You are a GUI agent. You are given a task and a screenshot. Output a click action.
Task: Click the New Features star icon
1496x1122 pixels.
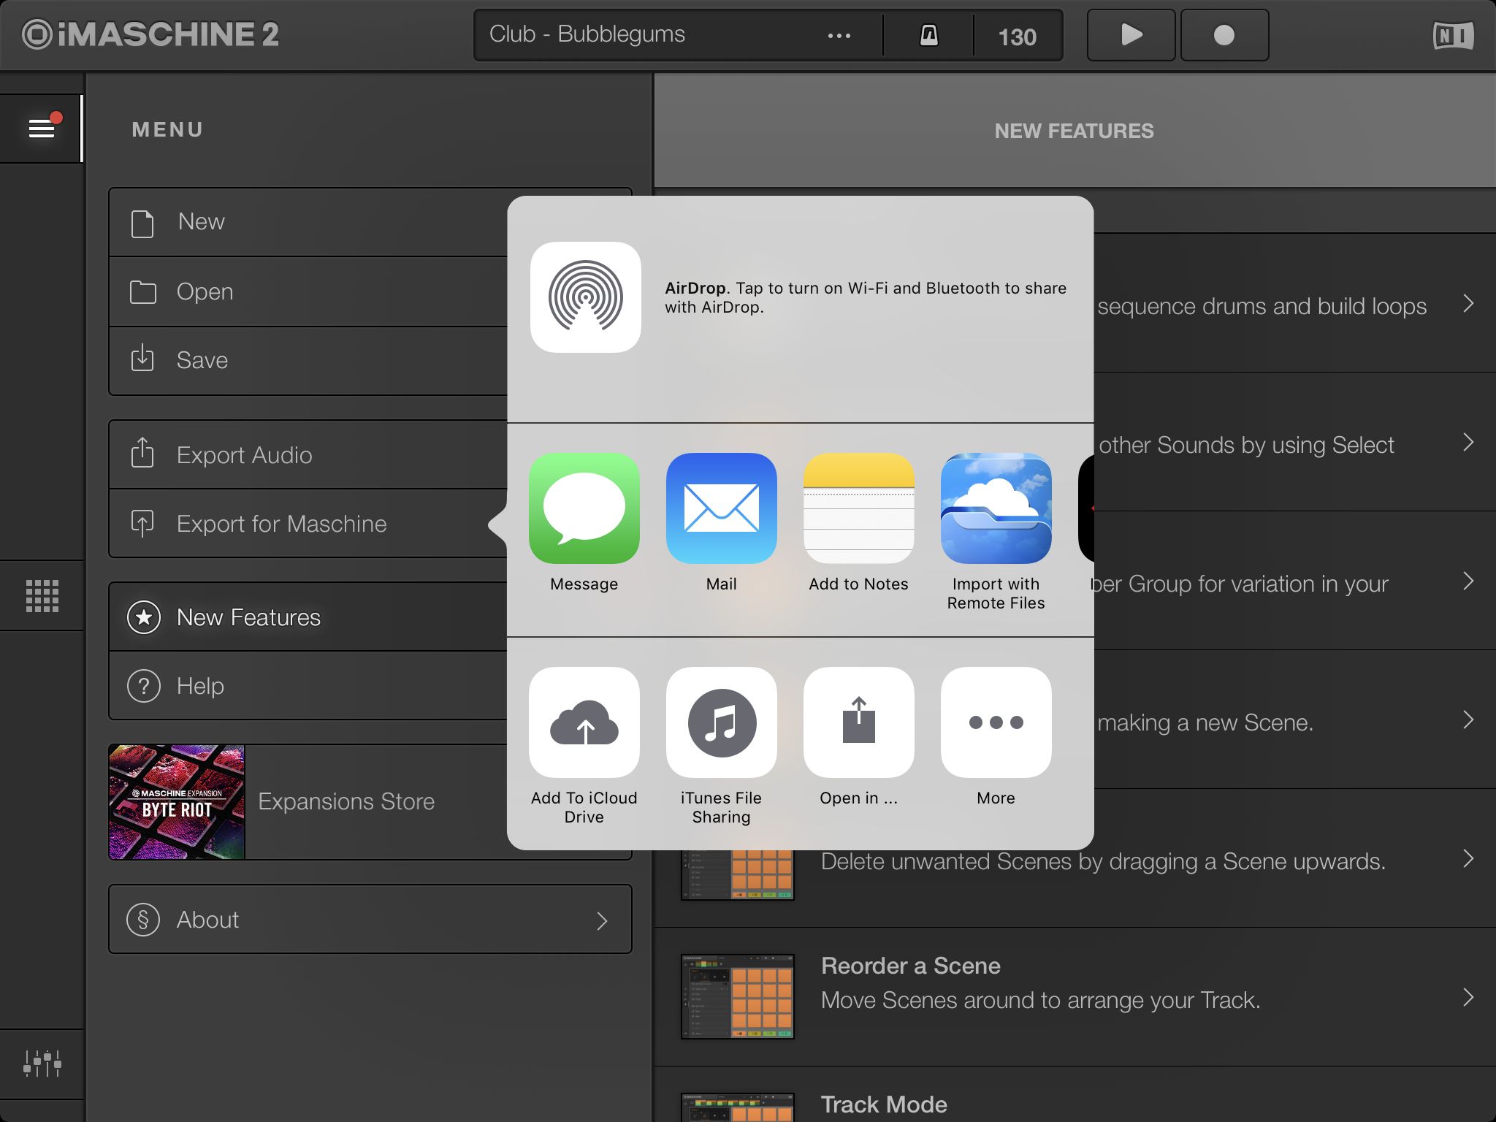click(x=144, y=617)
